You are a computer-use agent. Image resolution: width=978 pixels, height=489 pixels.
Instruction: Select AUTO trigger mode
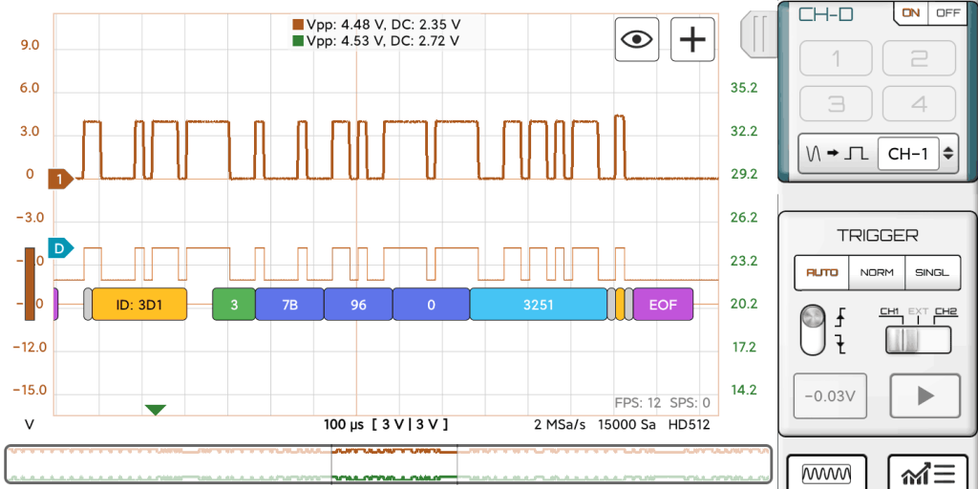[x=821, y=272]
